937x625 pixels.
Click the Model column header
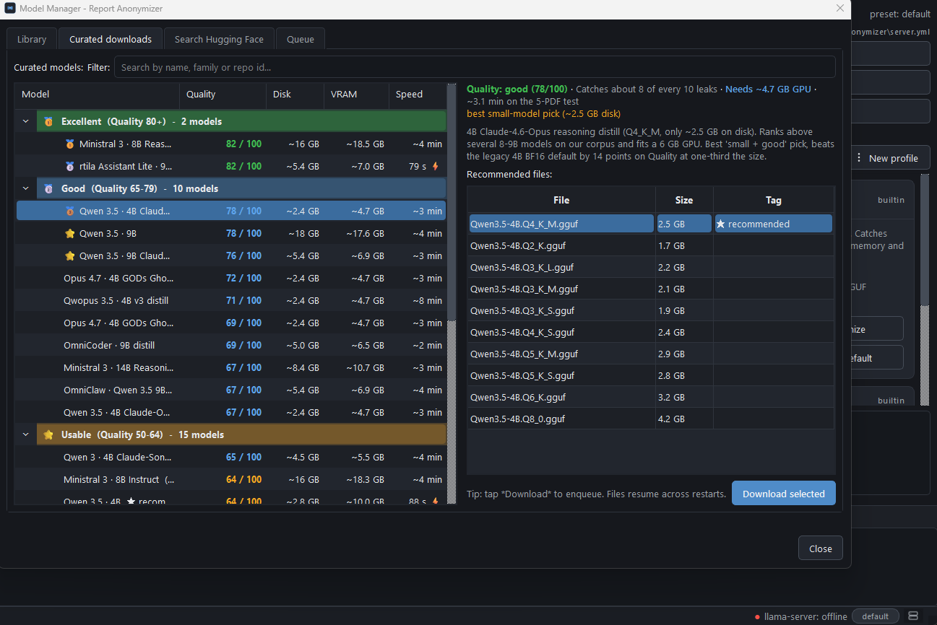pyautogui.click(x=97, y=95)
